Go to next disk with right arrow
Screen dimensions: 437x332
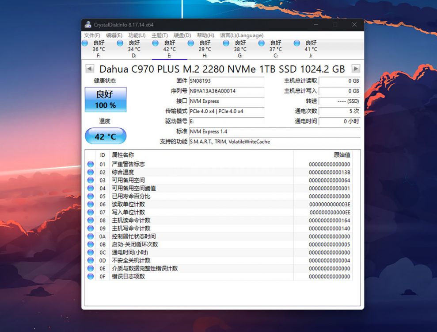pyautogui.click(x=356, y=69)
